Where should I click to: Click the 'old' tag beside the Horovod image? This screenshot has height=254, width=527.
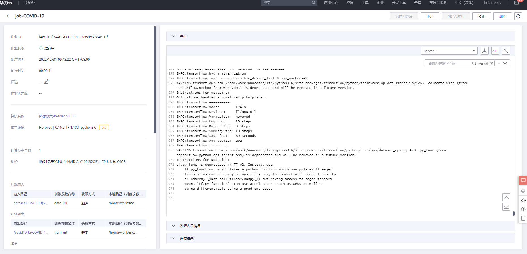[x=104, y=127]
